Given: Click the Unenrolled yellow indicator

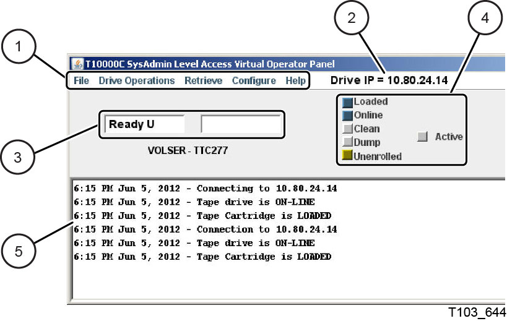Looking at the screenshot, I should pyautogui.click(x=347, y=155).
